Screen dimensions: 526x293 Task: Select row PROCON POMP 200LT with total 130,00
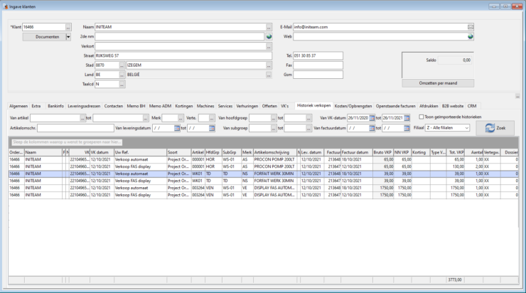(x=263, y=167)
